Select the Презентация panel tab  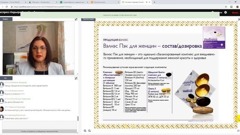point(88,19)
